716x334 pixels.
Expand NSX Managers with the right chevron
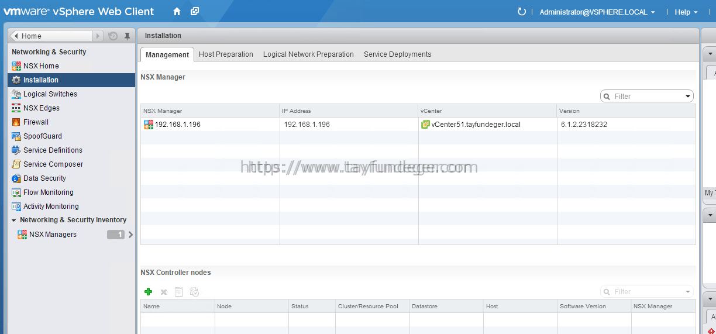(130, 235)
